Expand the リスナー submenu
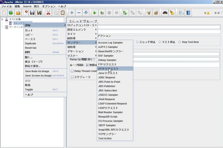The height and width of the screenshot is (148, 223). (82, 56)
